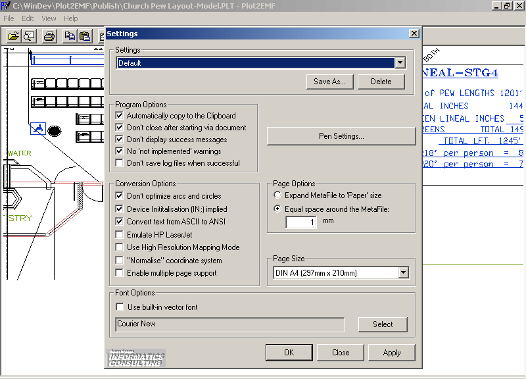Confirm settings with OK
This screenshot has width=526, height=379.
pyautogui.click(x=289, y=353)
